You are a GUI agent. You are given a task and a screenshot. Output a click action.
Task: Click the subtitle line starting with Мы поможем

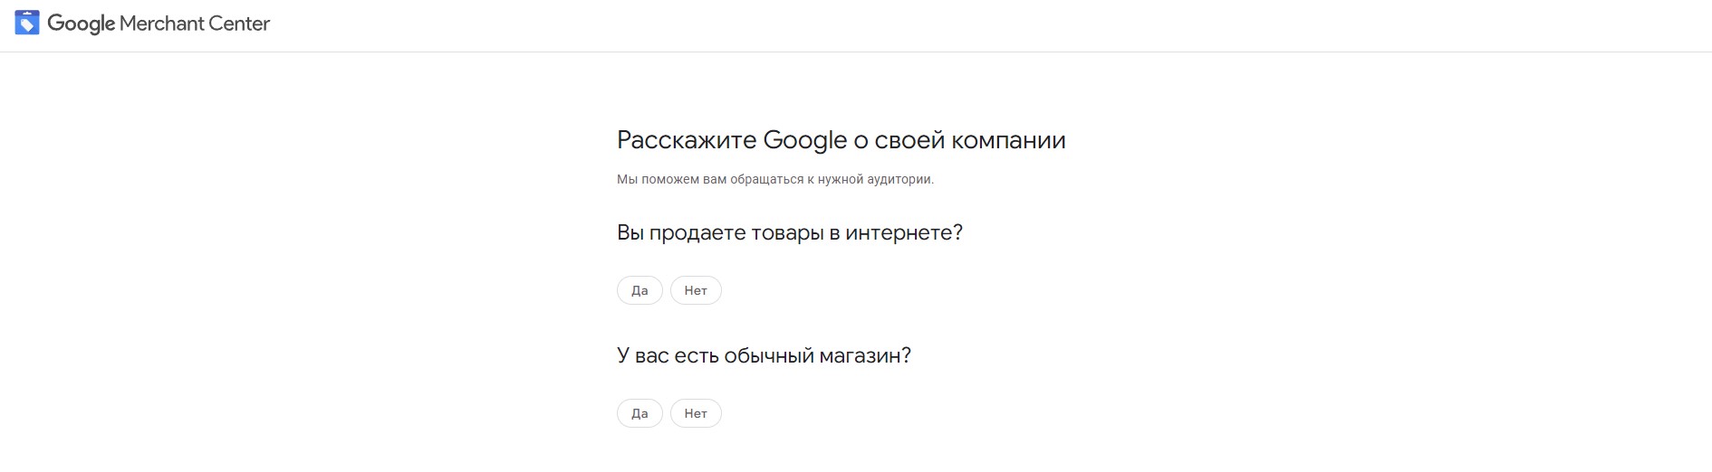pyautogui.click(x=774, y=179)
